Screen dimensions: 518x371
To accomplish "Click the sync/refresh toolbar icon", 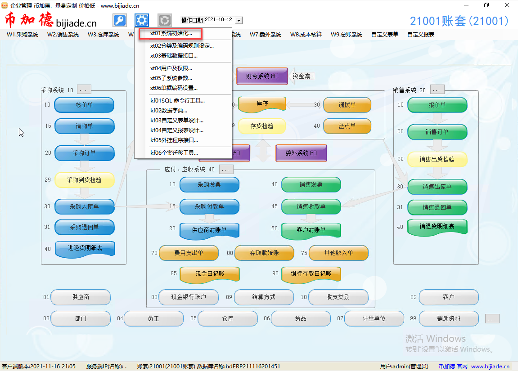I will point(164,20).
